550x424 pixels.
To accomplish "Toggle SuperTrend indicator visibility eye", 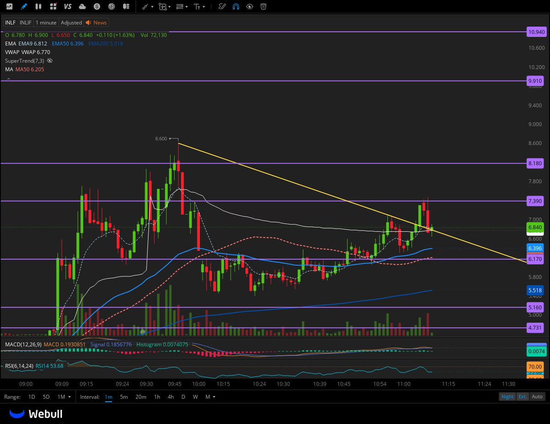I will click(50, 61).
